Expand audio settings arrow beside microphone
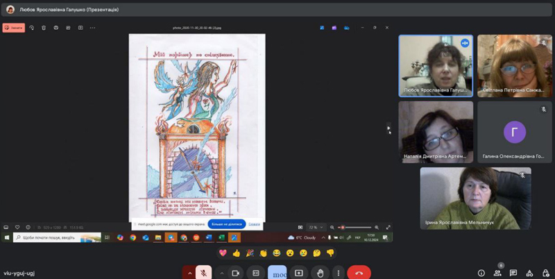This screenshot has height=279, width=555. click(x=189, y=273)
